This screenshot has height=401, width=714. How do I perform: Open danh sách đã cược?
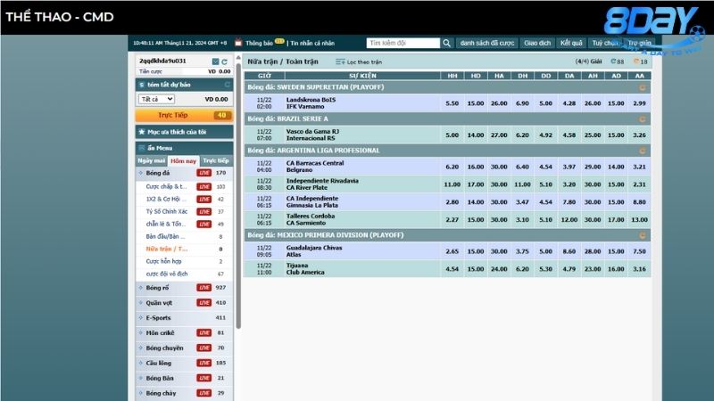coord(486,43)
